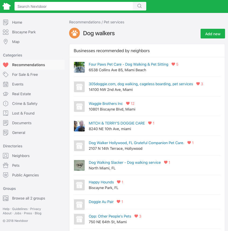Click the Crime & Safety shield icon
The width and height of the screenshot is (228, 231).
click(6, 104)
